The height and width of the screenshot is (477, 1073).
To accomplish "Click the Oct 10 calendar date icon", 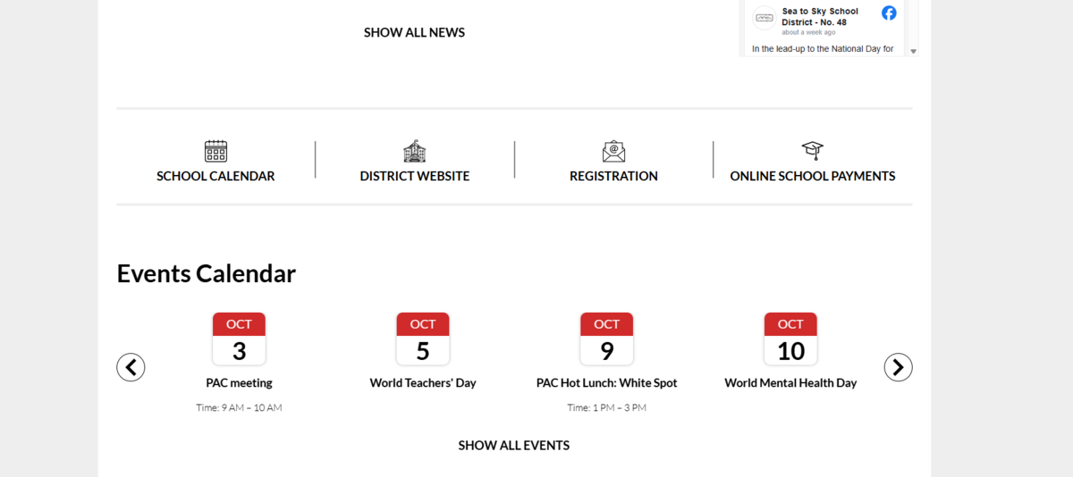I will coord(790,339).
